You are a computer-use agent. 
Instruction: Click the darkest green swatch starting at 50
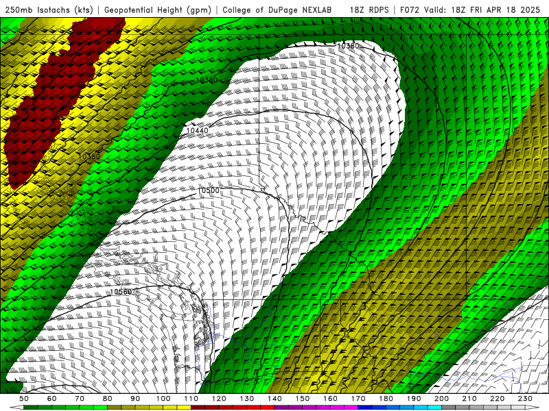coord(31,408)
